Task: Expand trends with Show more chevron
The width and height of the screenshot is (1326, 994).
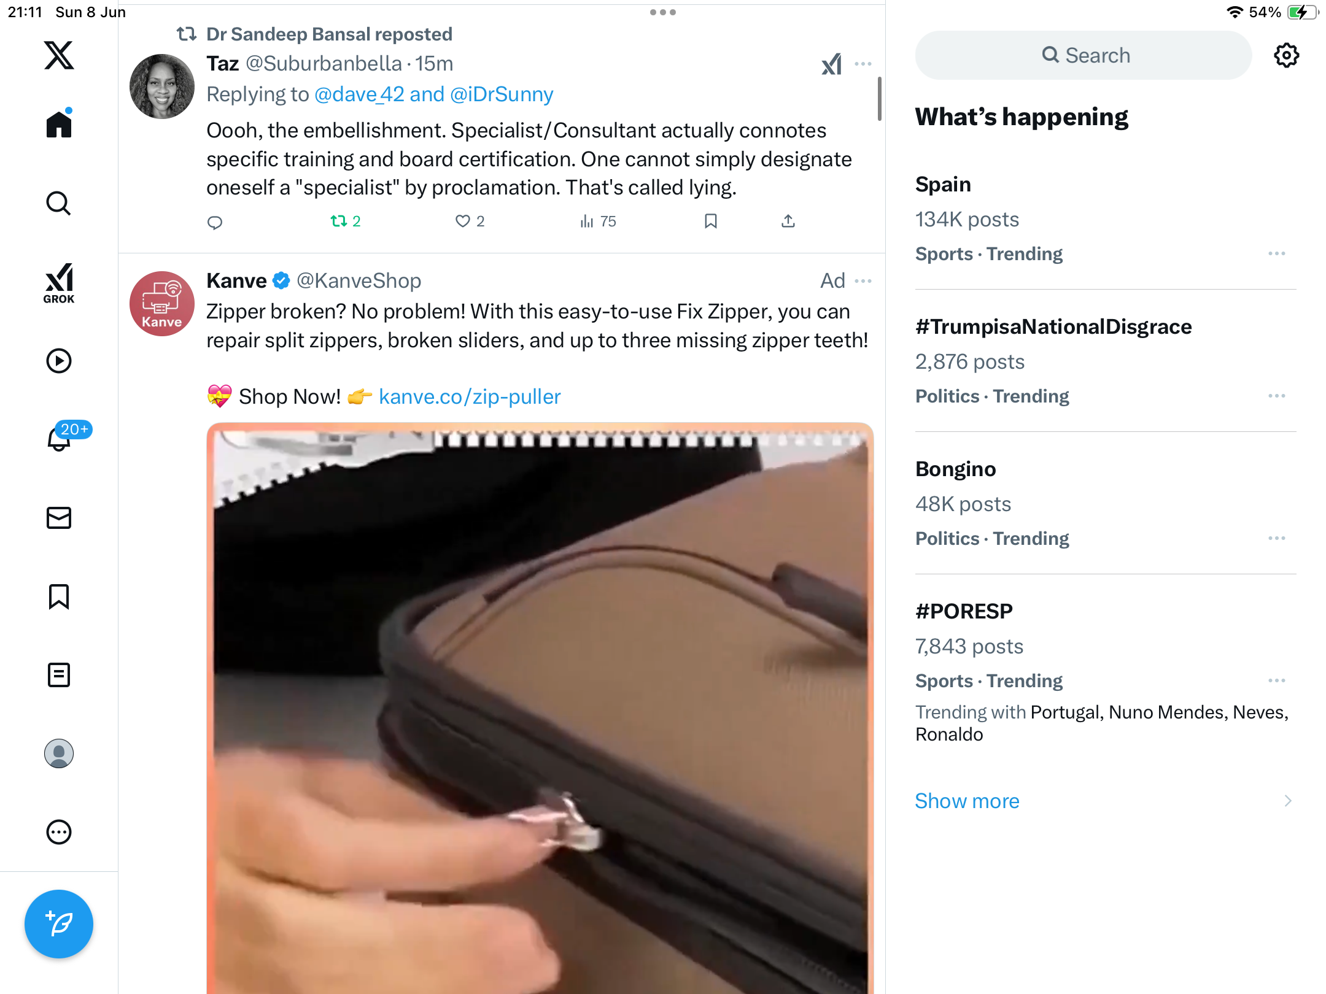Action: (1288, 801)
